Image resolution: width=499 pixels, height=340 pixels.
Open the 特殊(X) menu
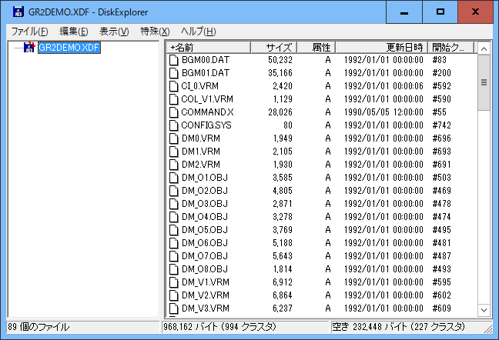coord(155,32)
